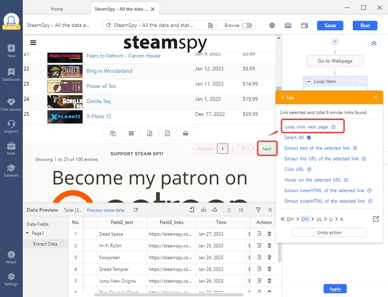Screen dimensions: 388x297
Task: Reload the SteamSpy page in address bar
Action: [x=108, y=25]
